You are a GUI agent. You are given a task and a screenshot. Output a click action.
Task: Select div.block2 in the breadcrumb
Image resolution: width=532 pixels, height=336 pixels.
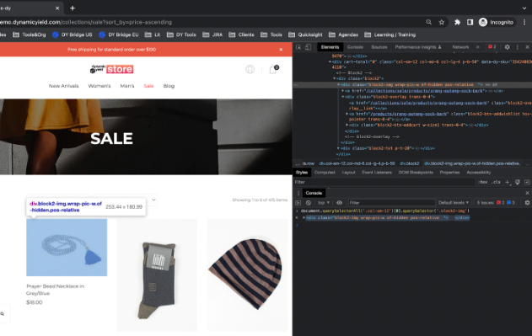(410, 163)
